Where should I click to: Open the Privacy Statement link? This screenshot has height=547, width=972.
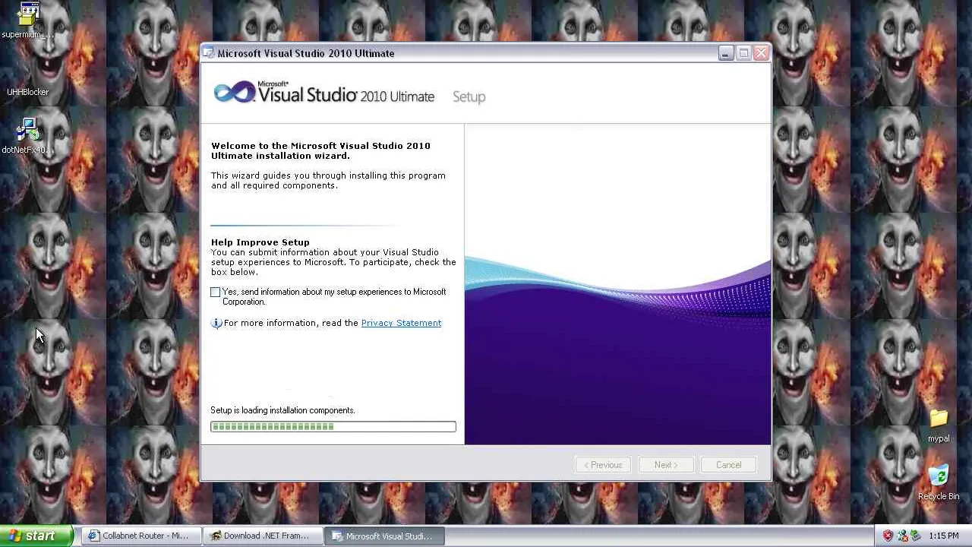tap(401, 323)
